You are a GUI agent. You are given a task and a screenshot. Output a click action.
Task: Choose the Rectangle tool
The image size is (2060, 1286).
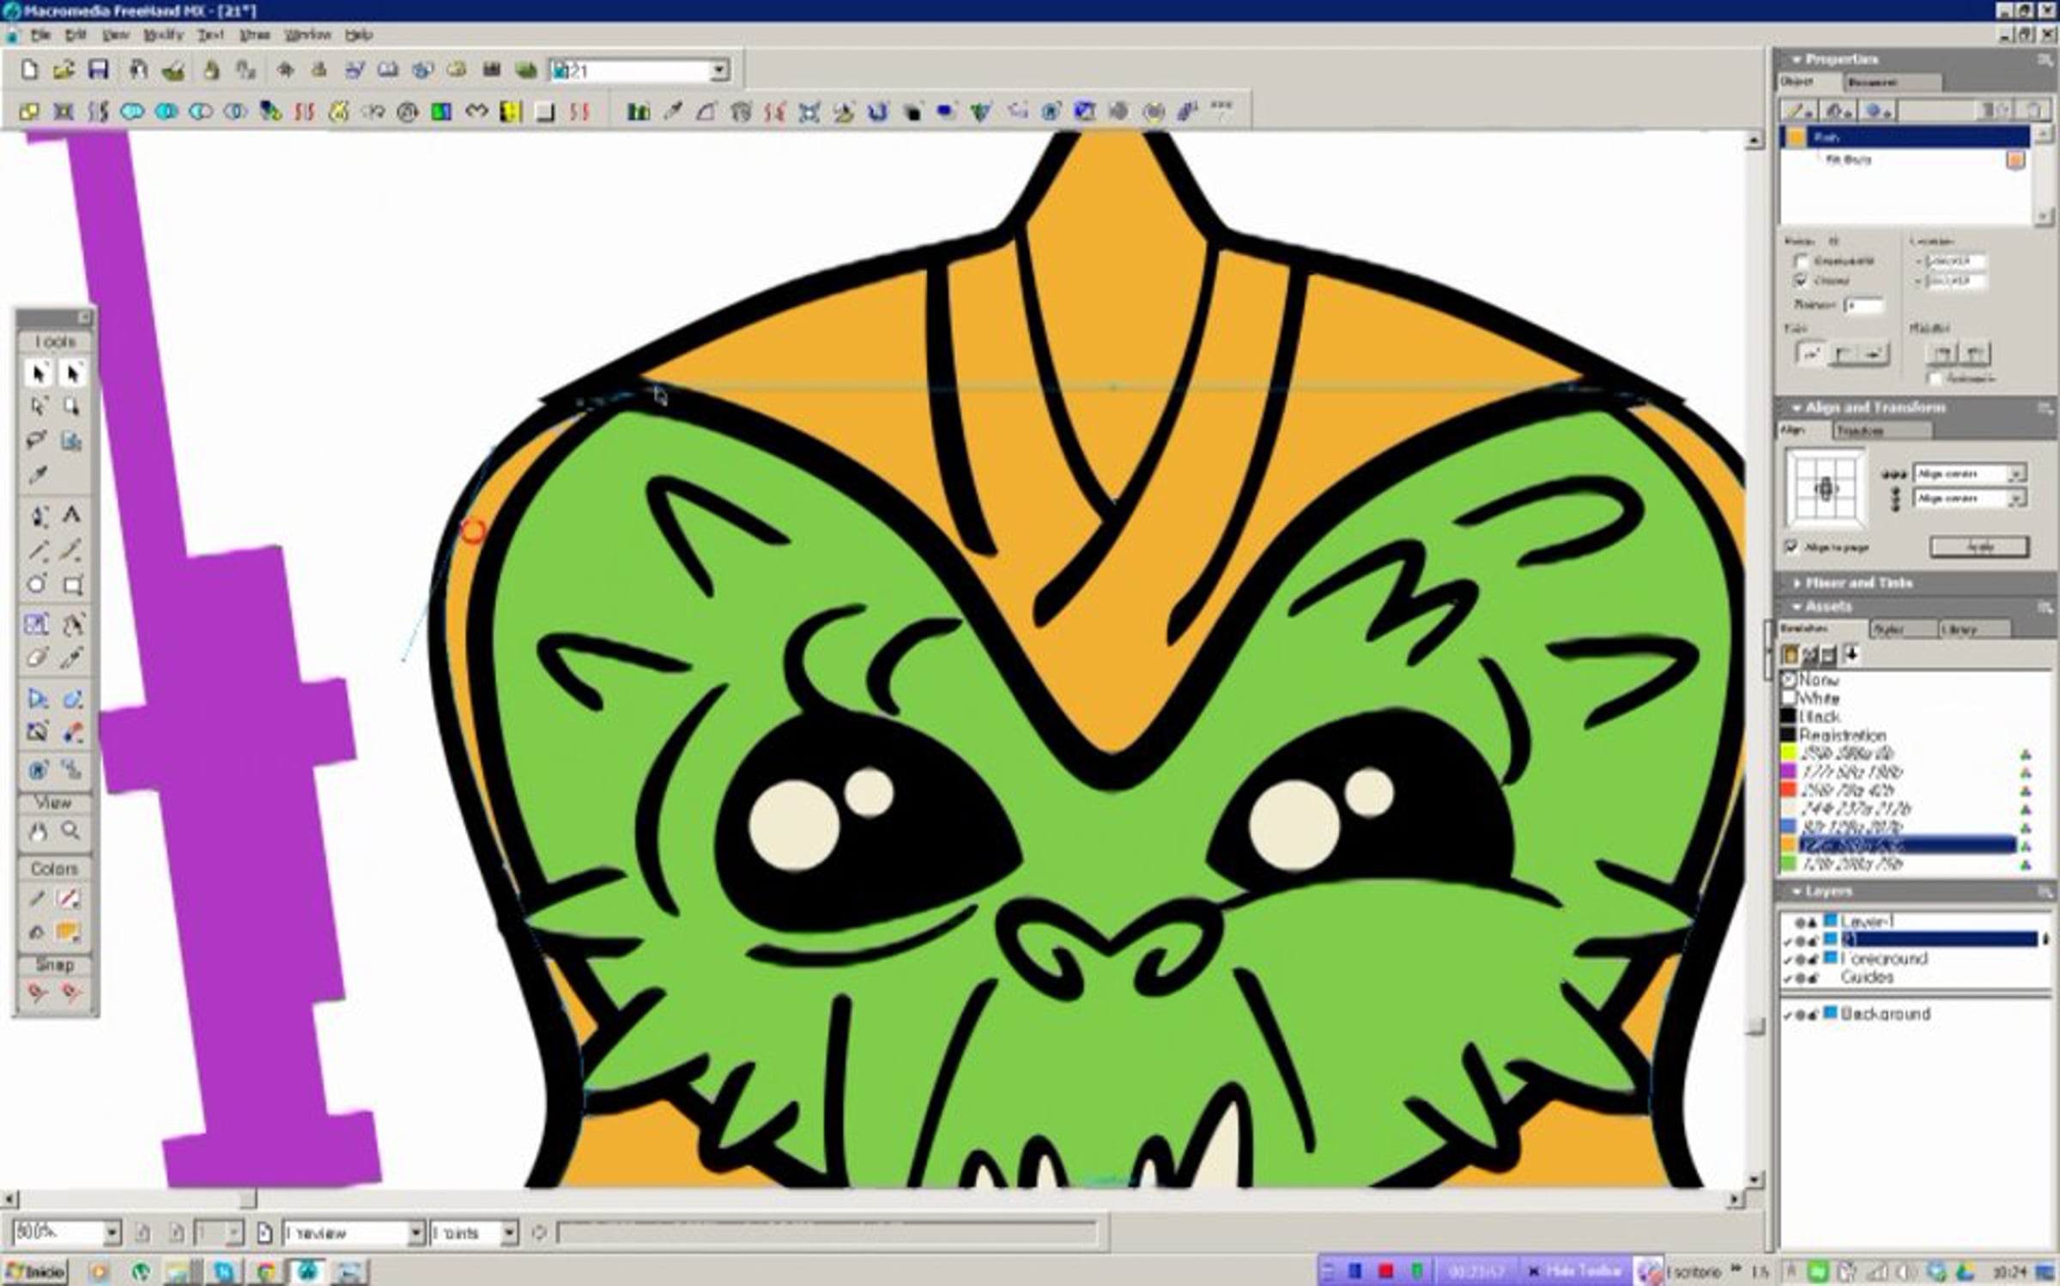point(72,585)
